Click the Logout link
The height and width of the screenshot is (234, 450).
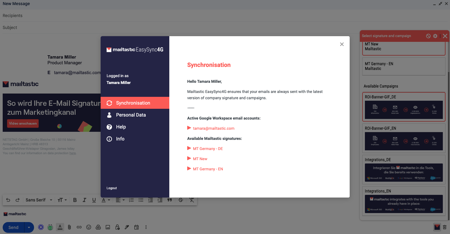(112, 188)
